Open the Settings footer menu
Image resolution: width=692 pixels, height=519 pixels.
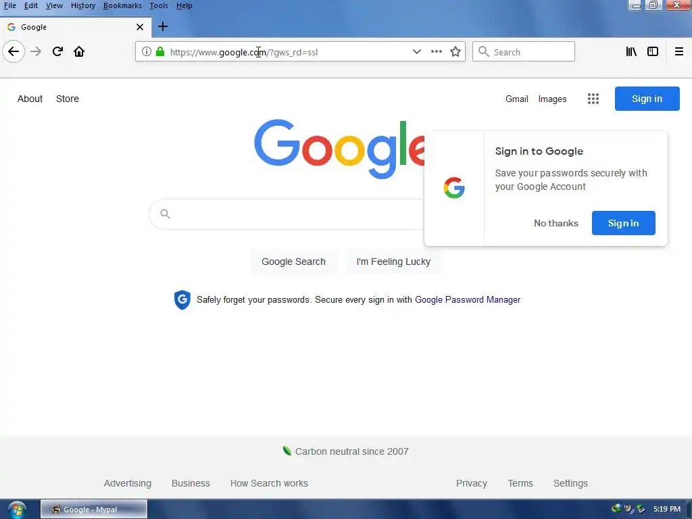point(570,483)
